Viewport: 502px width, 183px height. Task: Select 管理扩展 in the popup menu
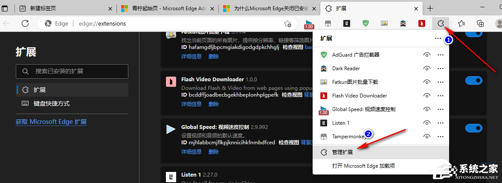point(381,152)
